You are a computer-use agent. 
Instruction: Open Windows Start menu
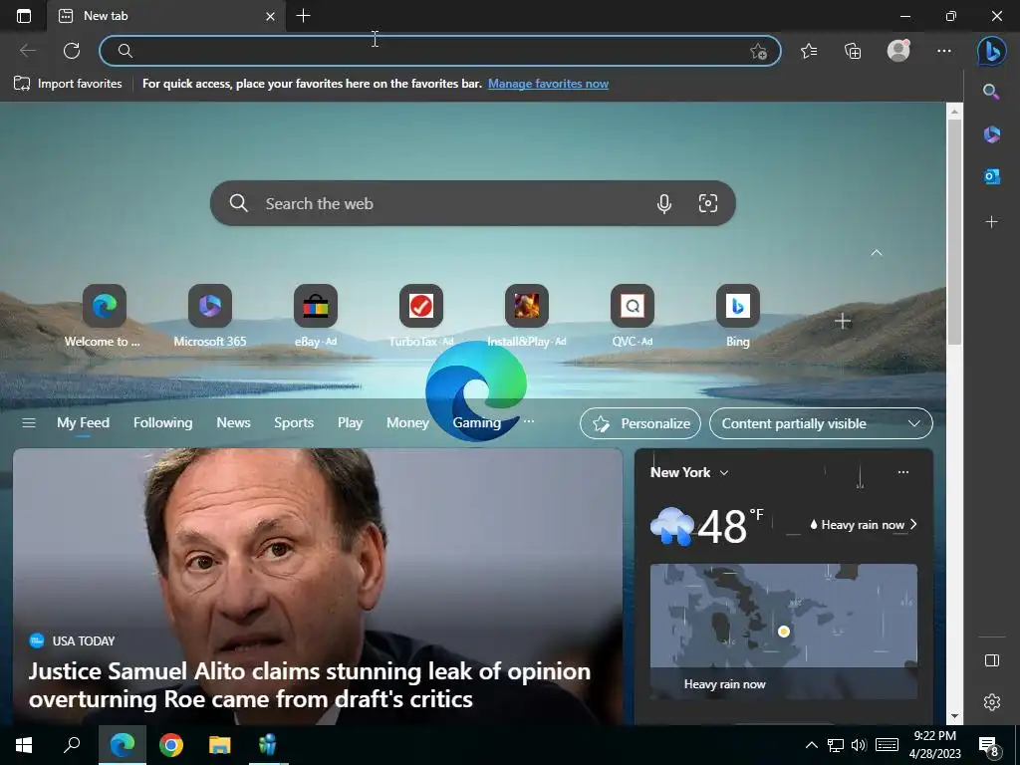pyautogui.click(x=24, y=745)
